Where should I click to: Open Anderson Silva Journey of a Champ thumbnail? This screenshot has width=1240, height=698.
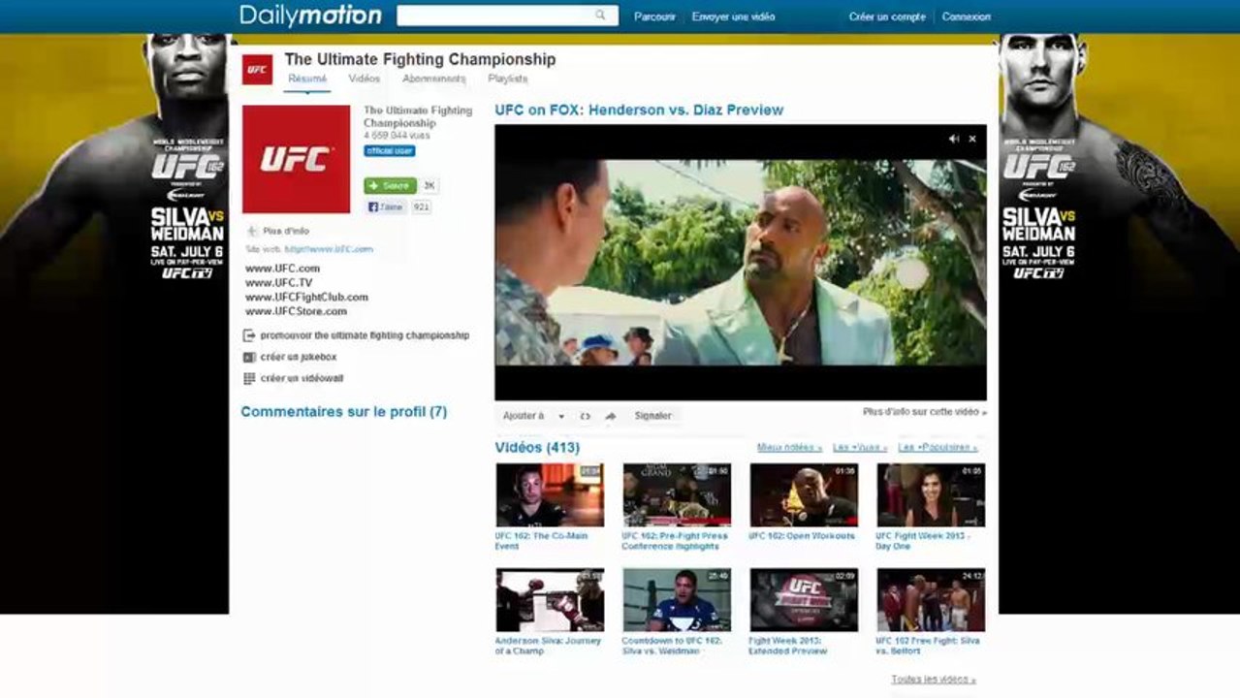pos(550,600)
